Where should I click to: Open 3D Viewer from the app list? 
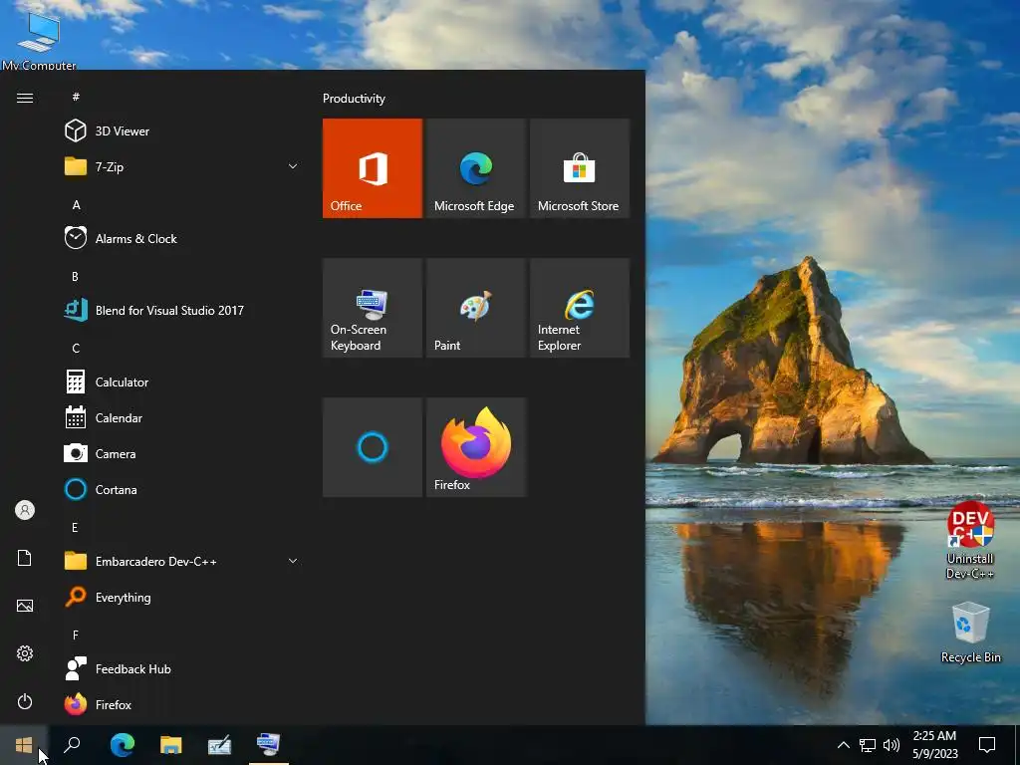[182, 130]
